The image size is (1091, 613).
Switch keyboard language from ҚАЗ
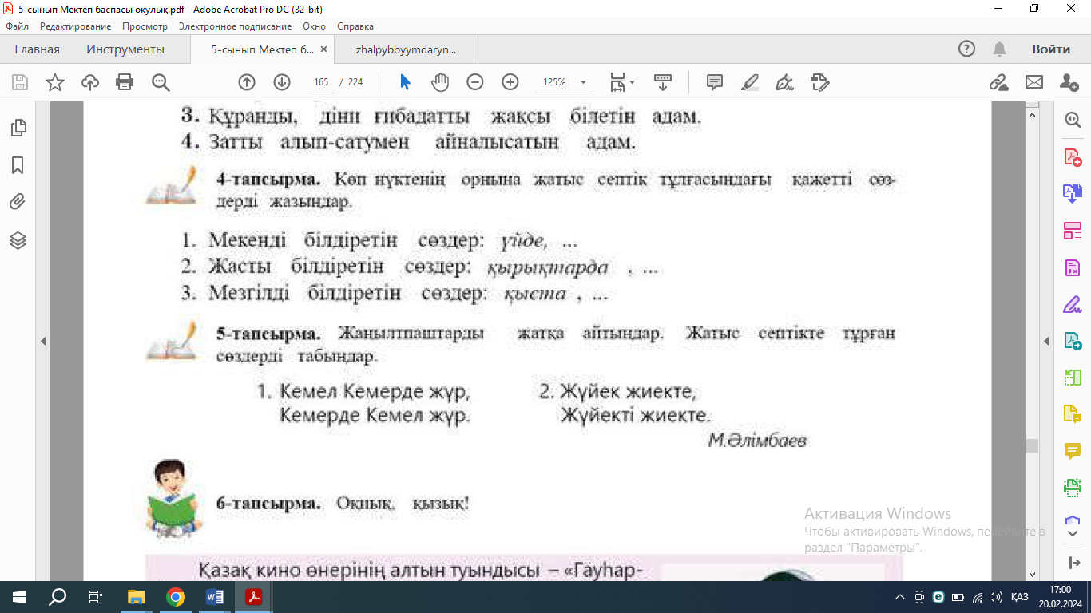1019,597
